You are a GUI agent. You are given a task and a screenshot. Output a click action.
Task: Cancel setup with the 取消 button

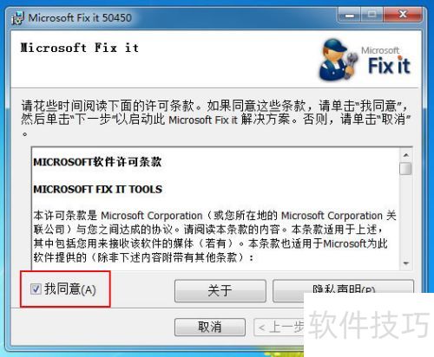click(210, 327)
